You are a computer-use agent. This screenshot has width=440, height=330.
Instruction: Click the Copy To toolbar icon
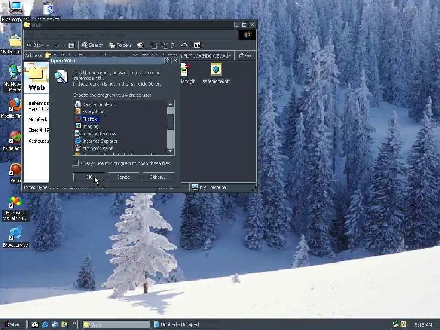(x=164, y=45)
